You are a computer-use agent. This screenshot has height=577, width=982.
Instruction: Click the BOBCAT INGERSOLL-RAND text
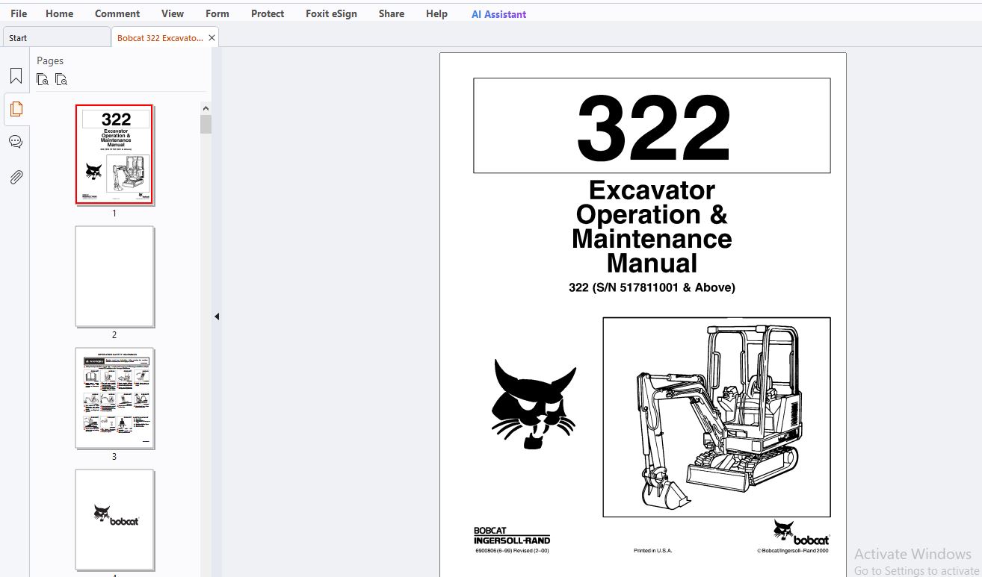[x=512, y=536]
